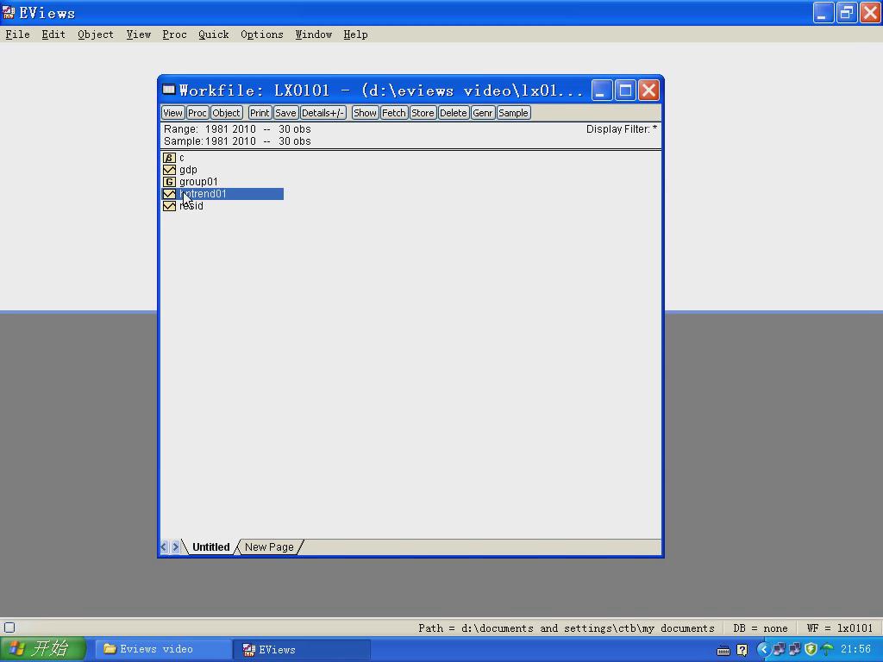Viewport: 883px width, 662px height.
Task: Select the lntrend01 series icon
Action: click(169, 194)
